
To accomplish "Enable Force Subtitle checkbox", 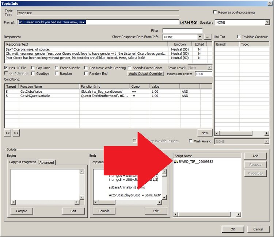I will (57, 68).
